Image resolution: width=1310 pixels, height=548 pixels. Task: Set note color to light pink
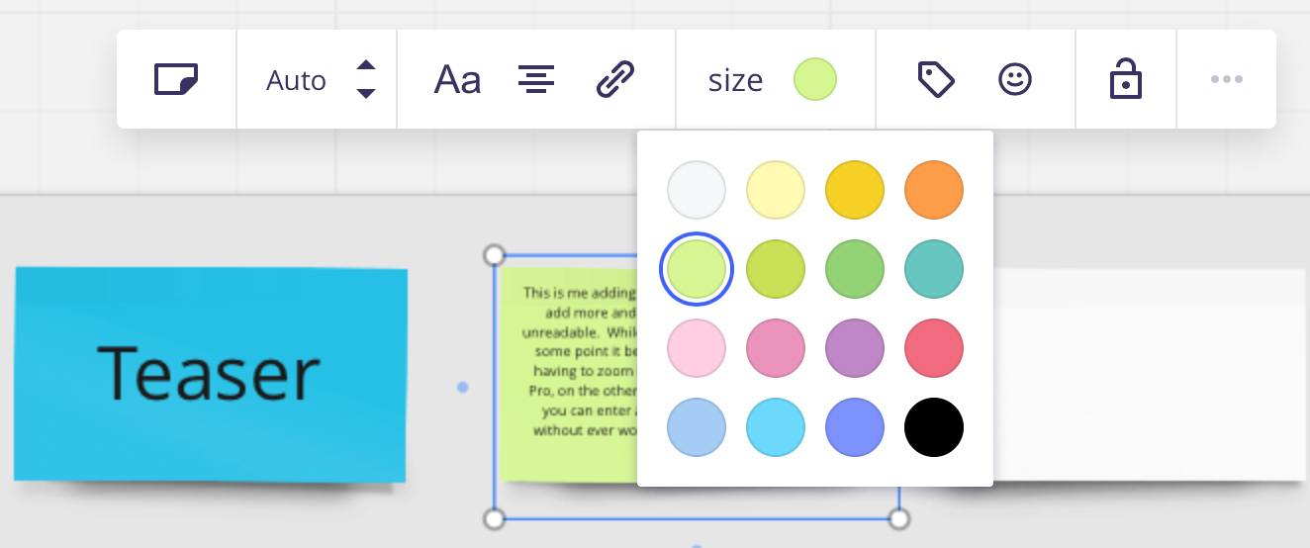coord(697,348)
